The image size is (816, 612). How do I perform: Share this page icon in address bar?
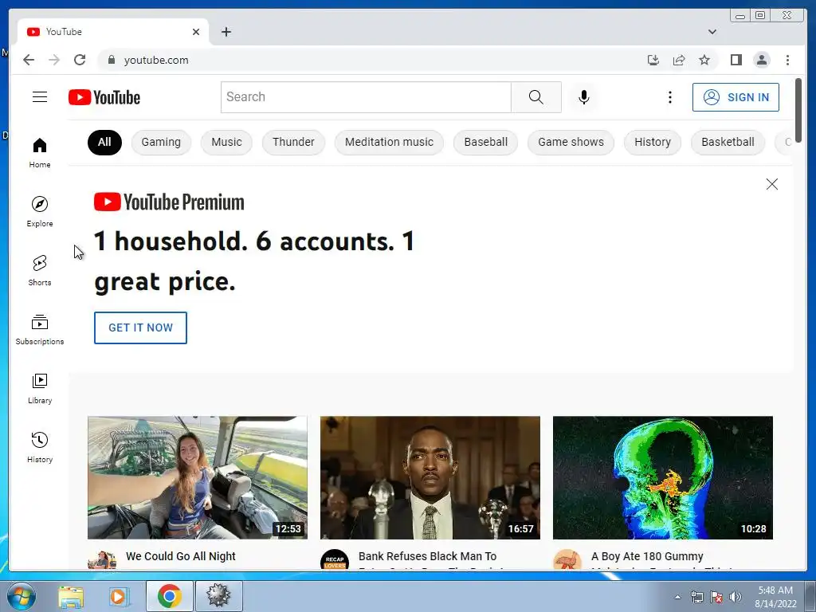[x=679, y=60]
